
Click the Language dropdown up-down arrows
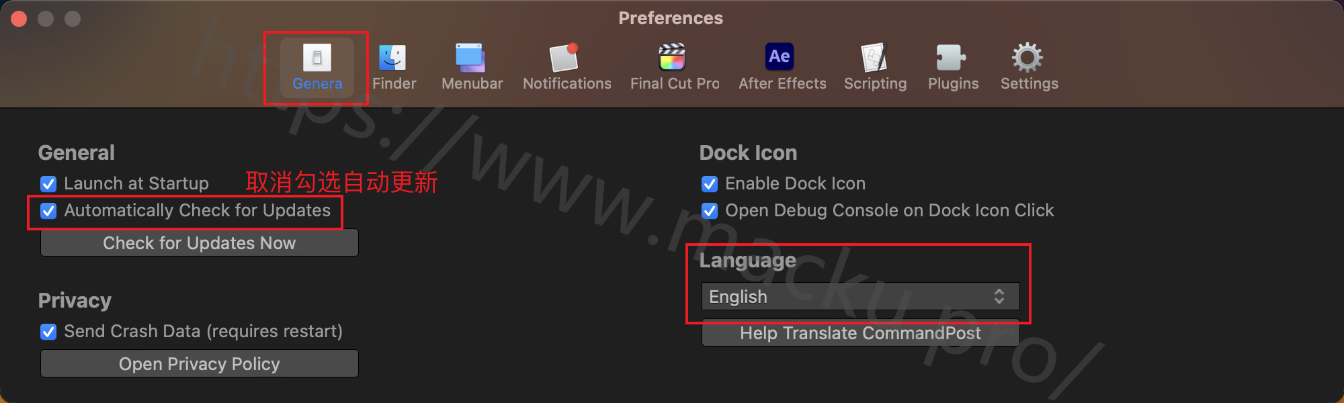pos(999,296)
